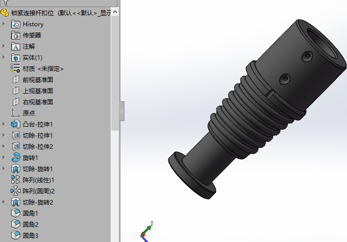Click the 圆角1 fillet icon

pyautogui.click(x=16, y=213)
